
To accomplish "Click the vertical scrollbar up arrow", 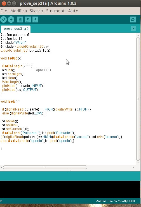I will point(138,36).
